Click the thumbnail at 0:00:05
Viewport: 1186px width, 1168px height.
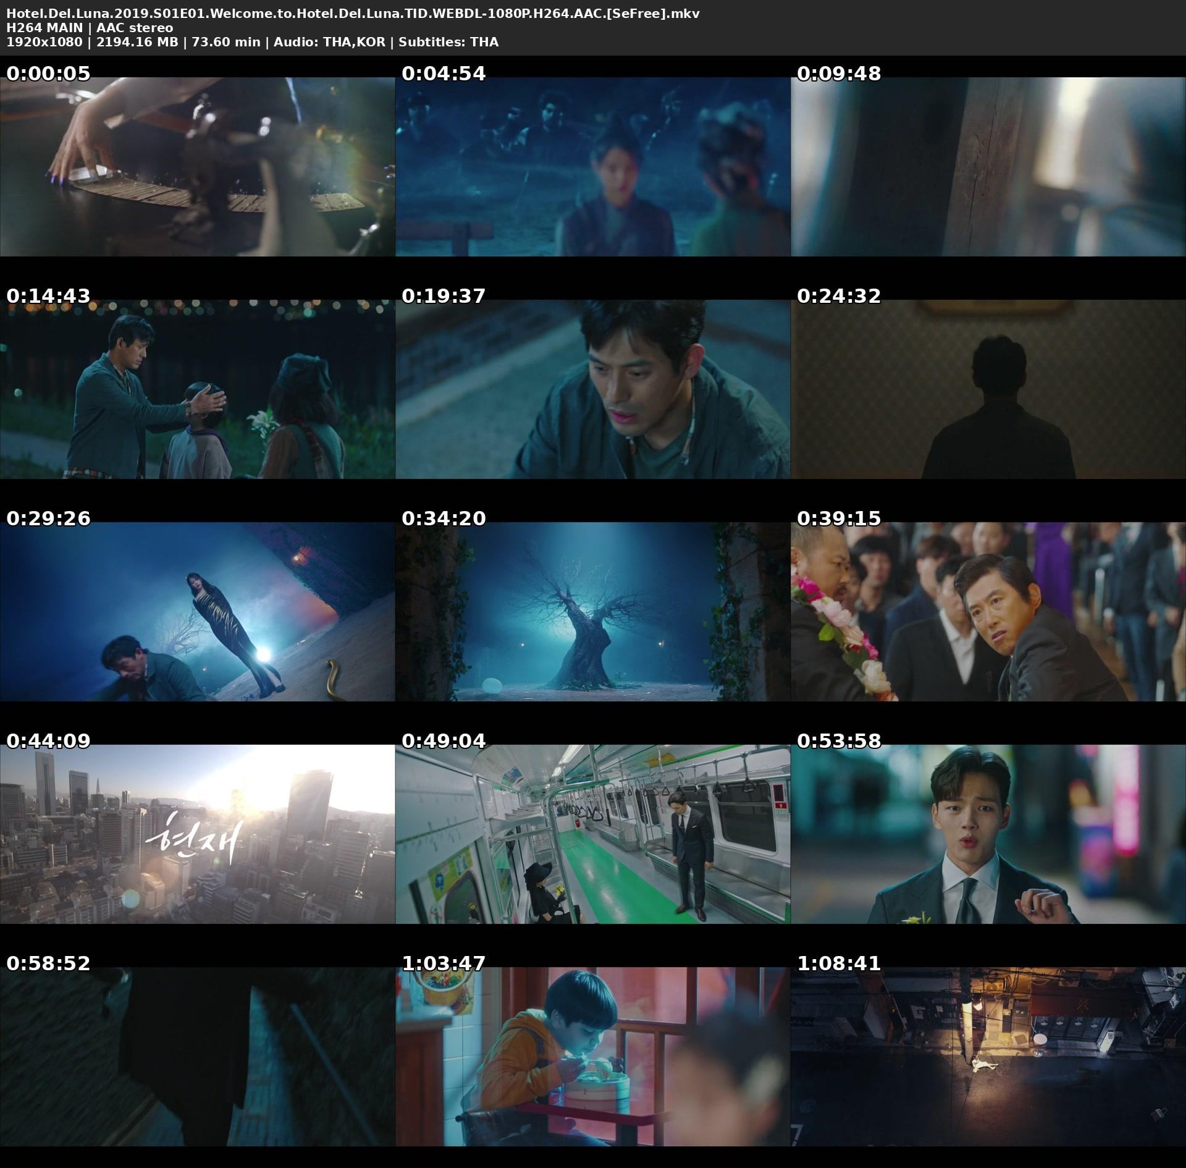pos(197,167)
